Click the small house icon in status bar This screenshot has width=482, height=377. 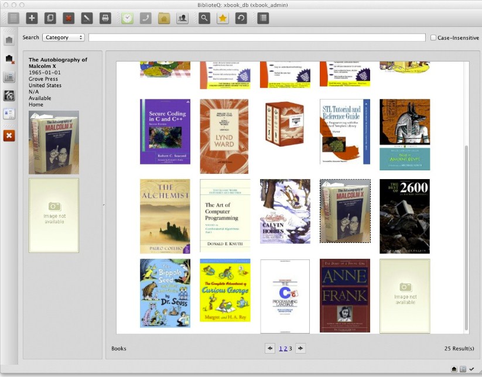(x=454, y=369)
